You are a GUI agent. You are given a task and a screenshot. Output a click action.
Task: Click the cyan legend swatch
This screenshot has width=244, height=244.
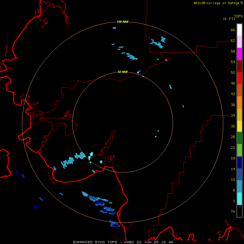(239, 199)
